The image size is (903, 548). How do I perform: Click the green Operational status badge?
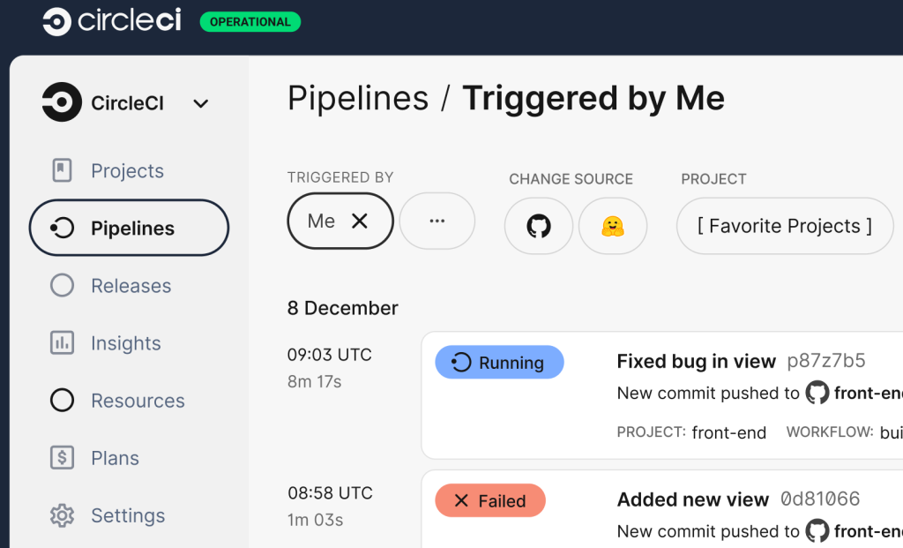(250, 22)
